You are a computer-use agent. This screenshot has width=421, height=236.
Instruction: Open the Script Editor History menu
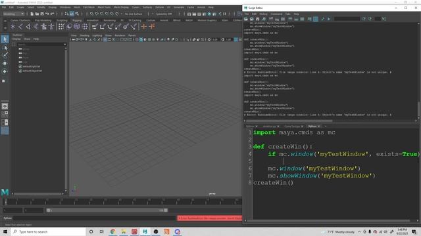point(263,14)
